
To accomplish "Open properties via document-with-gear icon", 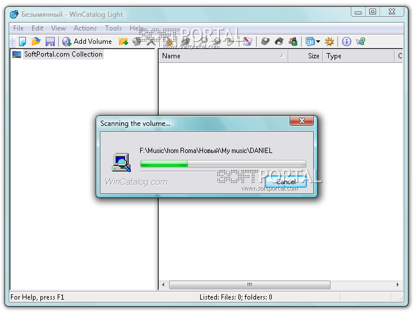I will [x=168, y=42].
